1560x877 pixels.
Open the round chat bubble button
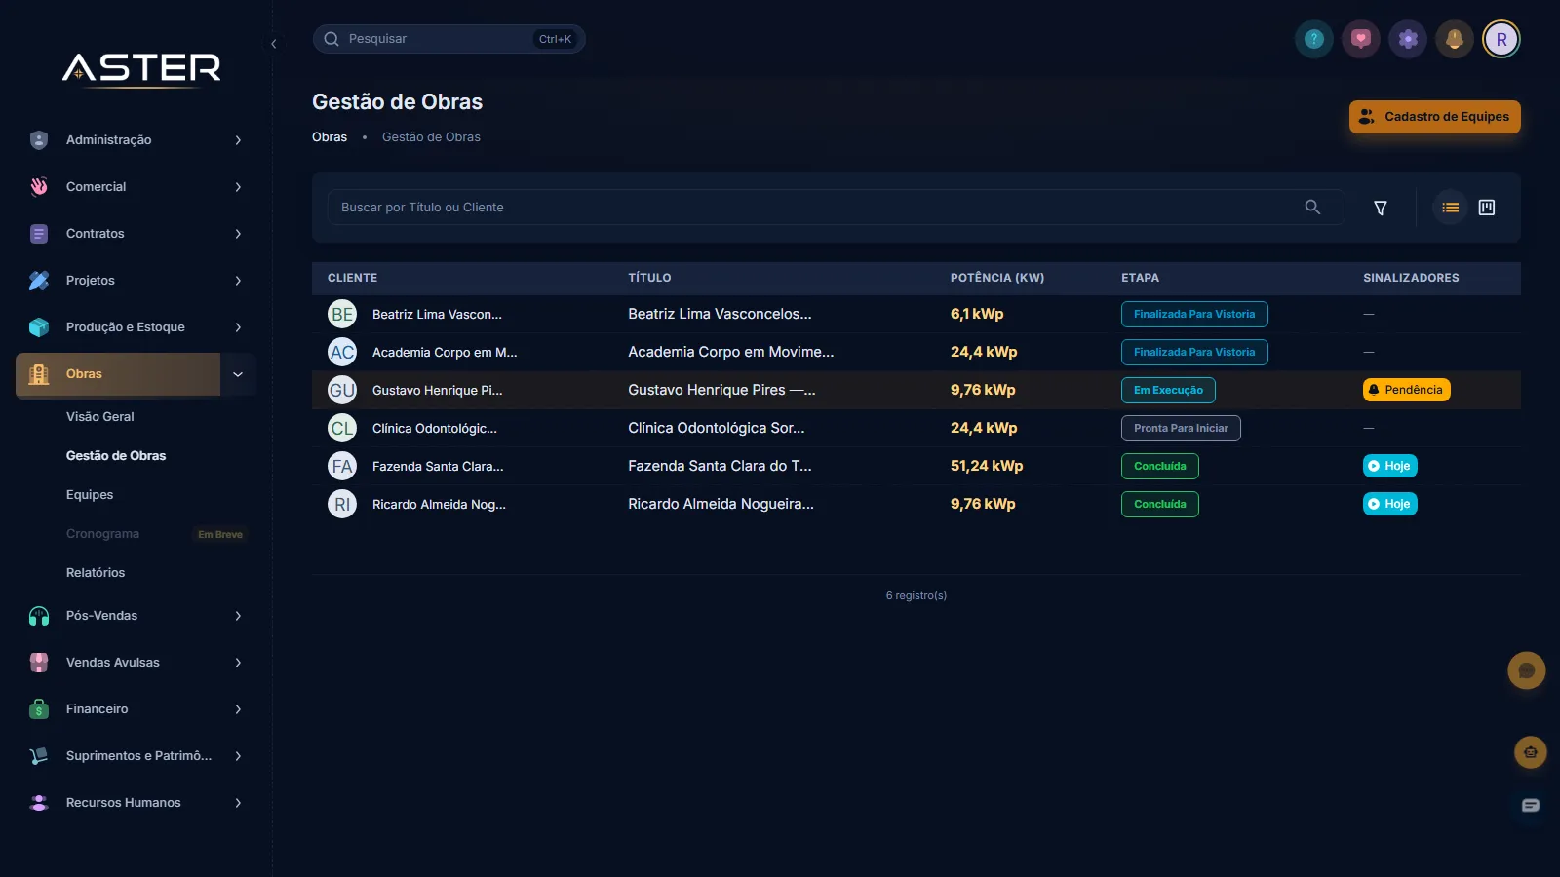(x=1527, y=670)
